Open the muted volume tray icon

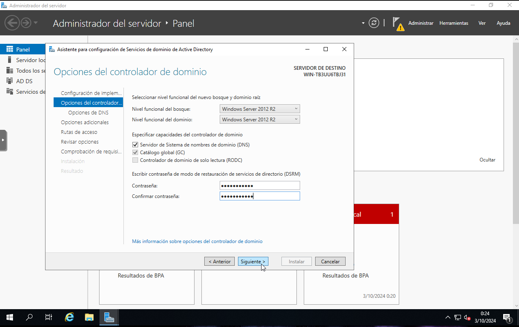467,318
